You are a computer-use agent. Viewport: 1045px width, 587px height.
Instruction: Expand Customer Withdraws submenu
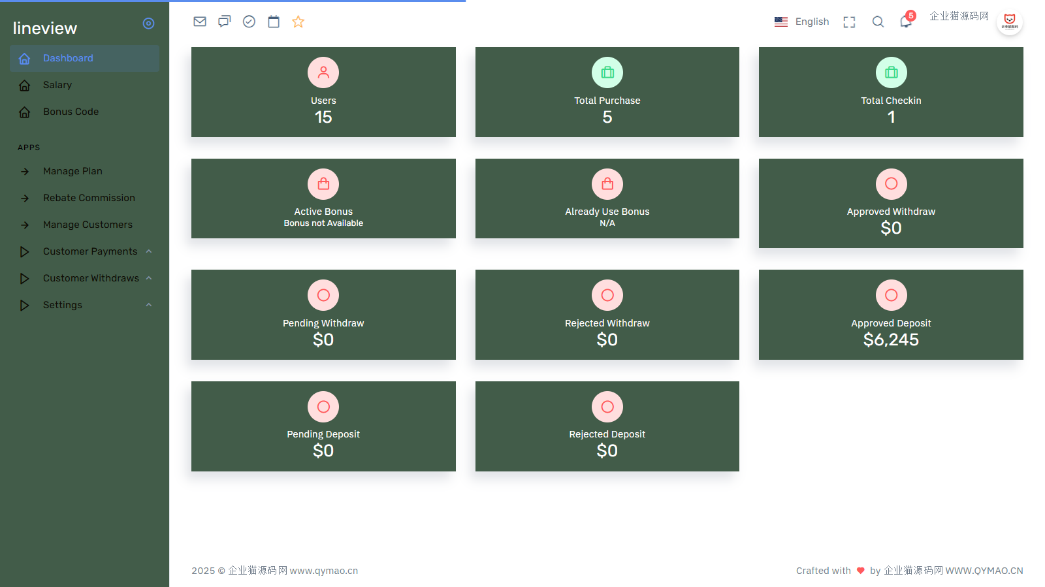[91, 278]
